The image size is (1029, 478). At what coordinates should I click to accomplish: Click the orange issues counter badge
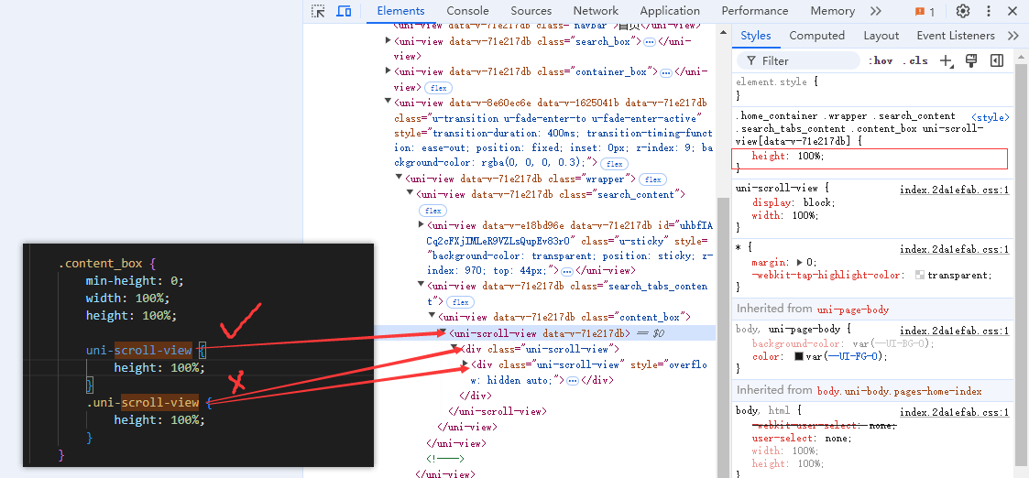pyautogui.click(x=925, y=12)
